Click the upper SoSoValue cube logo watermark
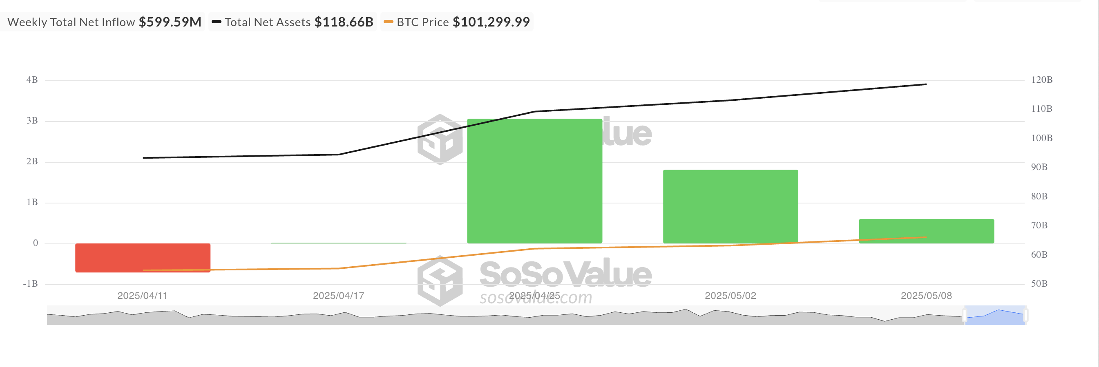This screenshot has height=367, width=1099. tap(440, 139)
